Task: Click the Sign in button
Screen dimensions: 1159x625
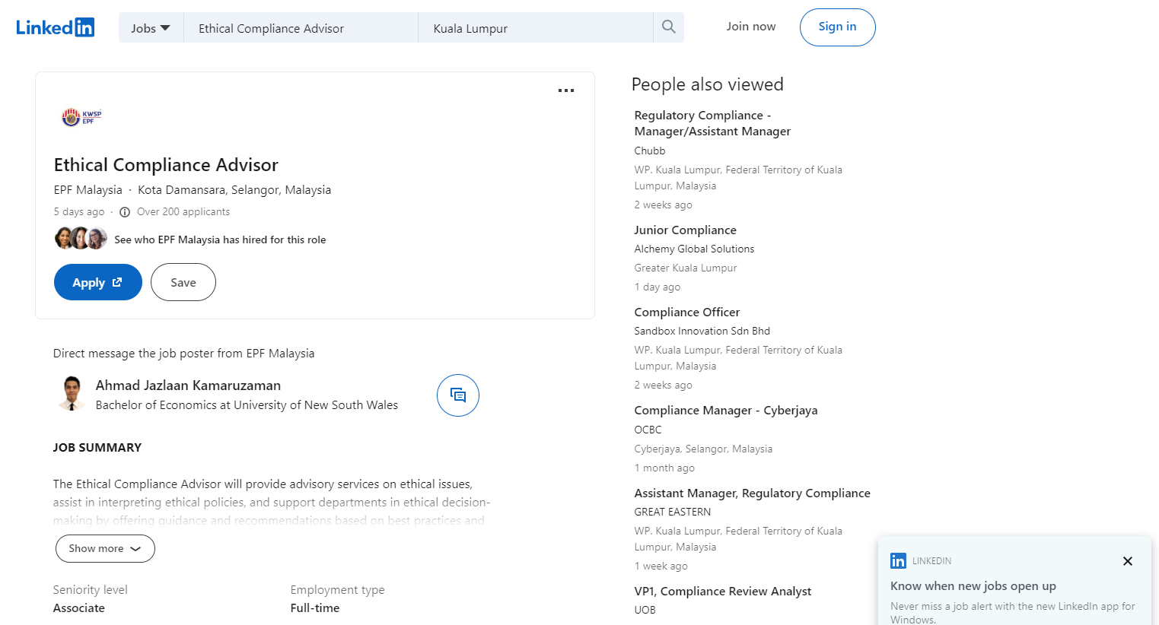Action: pos(837,27)
